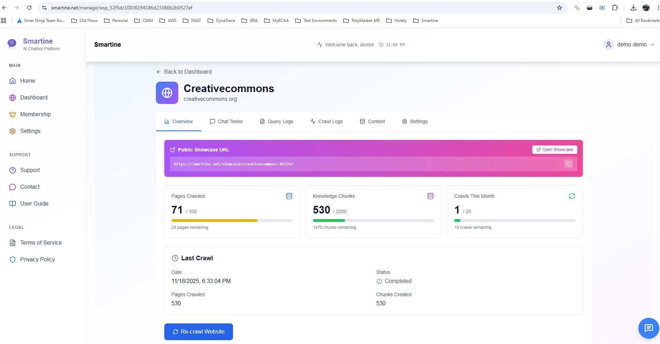Open the Test Environments bookmark folder
Image resolution: width=660 pixels, height=344 pixels.
(316, 21)
